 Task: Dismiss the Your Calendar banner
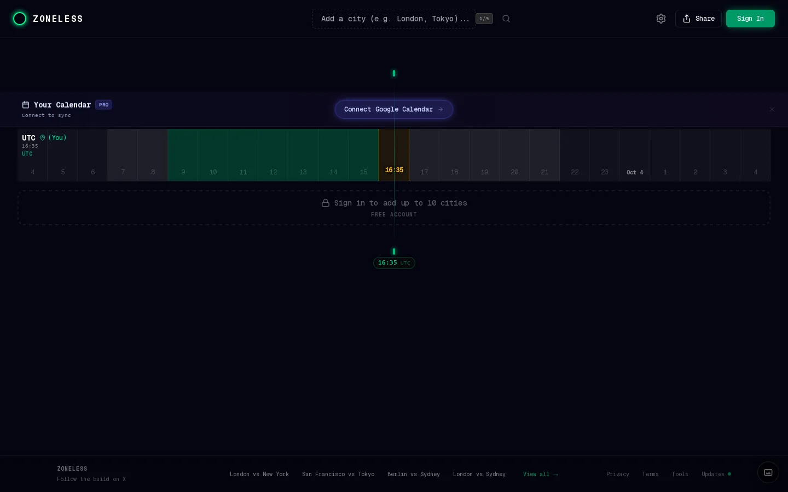point(772,109)
